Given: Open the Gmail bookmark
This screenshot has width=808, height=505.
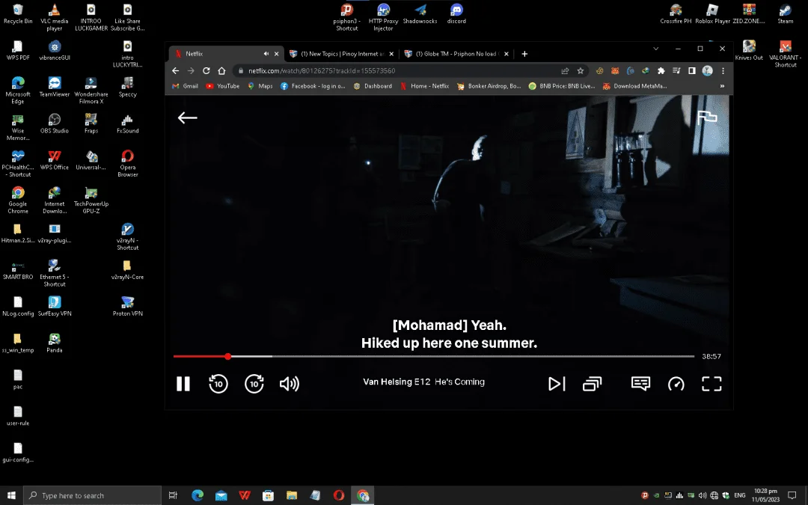Looking at the screenshot, I should pyautogui.click(x=185, y=86).
